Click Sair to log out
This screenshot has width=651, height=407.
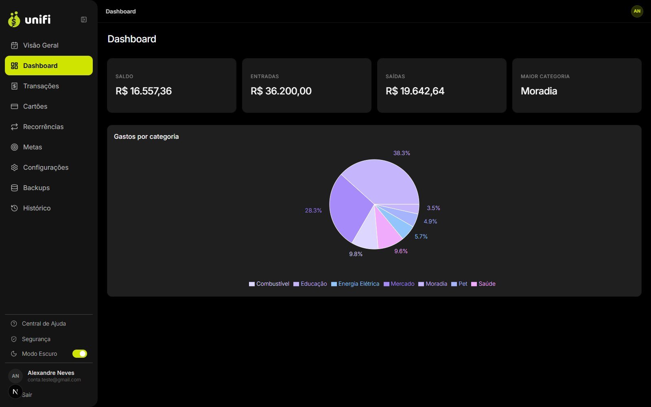coord(27,395)
